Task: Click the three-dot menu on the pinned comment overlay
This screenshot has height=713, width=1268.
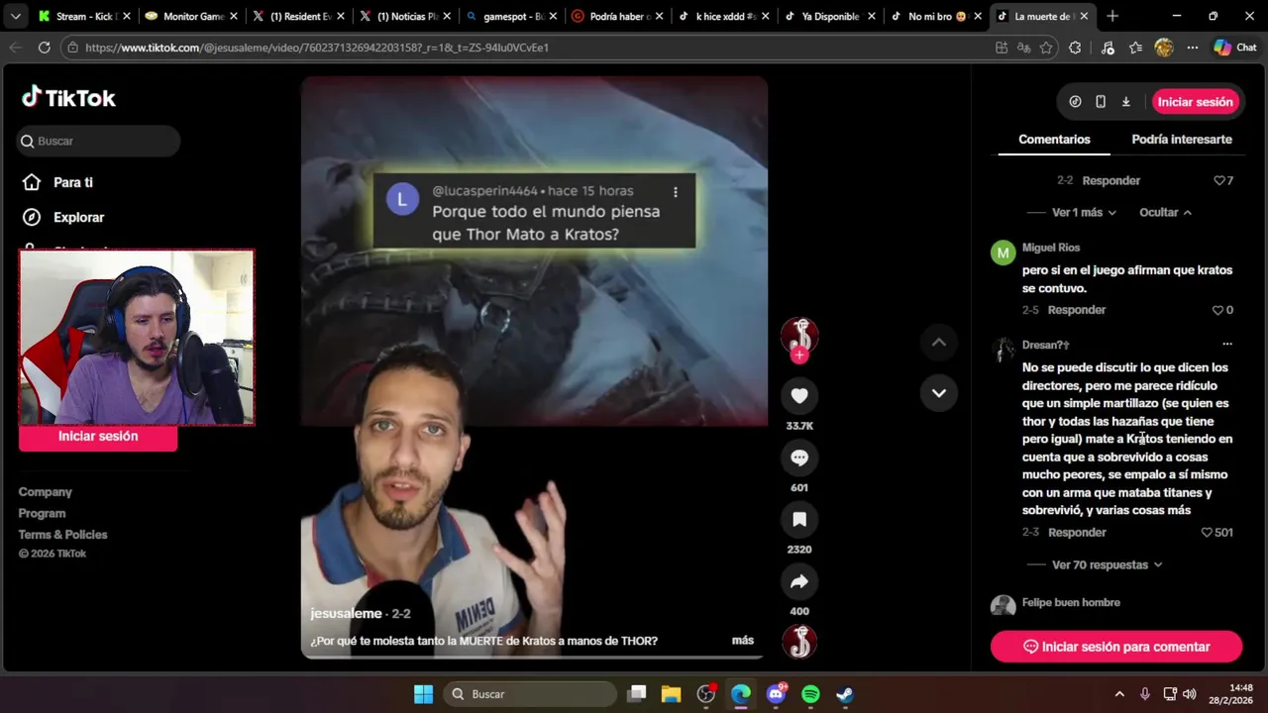Action: 676,192
